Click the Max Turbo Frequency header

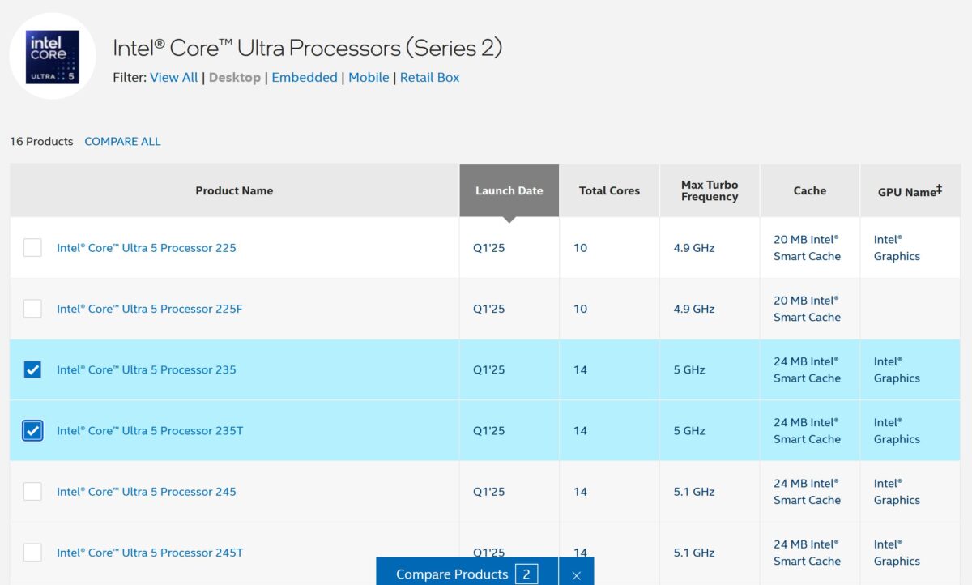[x=709, y=190]
